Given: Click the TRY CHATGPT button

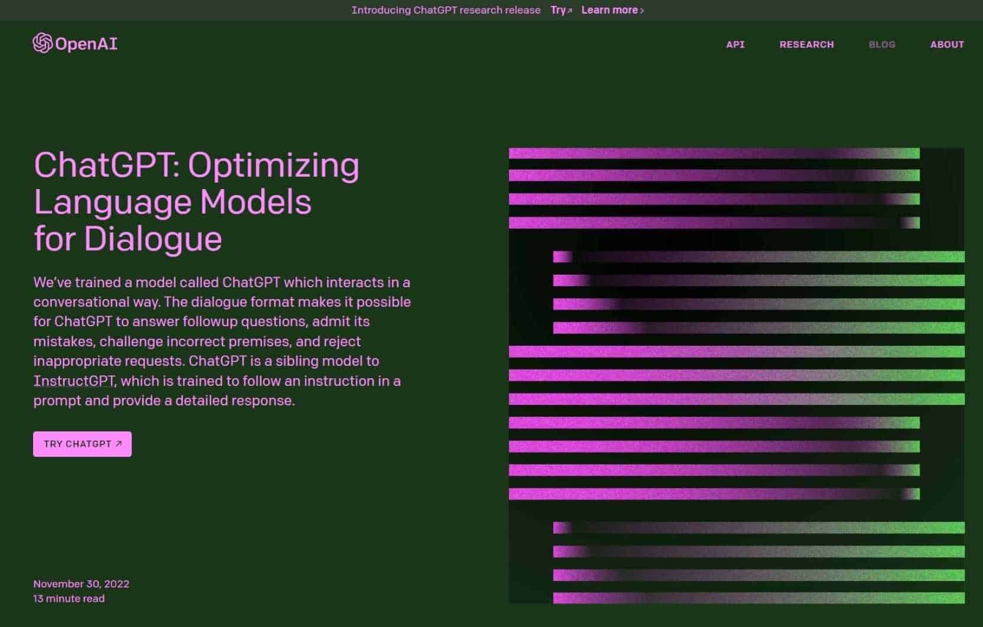Looking at the screenshot, I should pyautogui.click(x=82, y=444).
